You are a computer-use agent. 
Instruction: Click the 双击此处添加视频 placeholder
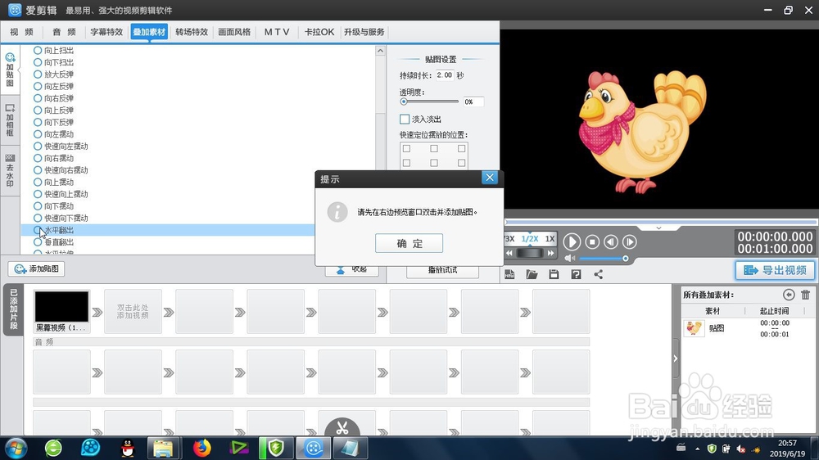pos(133,312)
